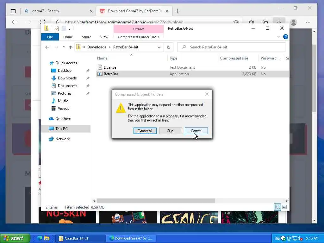Click the Search RetroBar.64-bit field
The image size is (324, 243).
(x=231, y=47)
